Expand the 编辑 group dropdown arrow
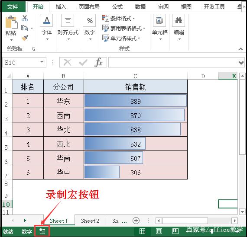This screenshot has width=247, height=237. click(179, 39)
